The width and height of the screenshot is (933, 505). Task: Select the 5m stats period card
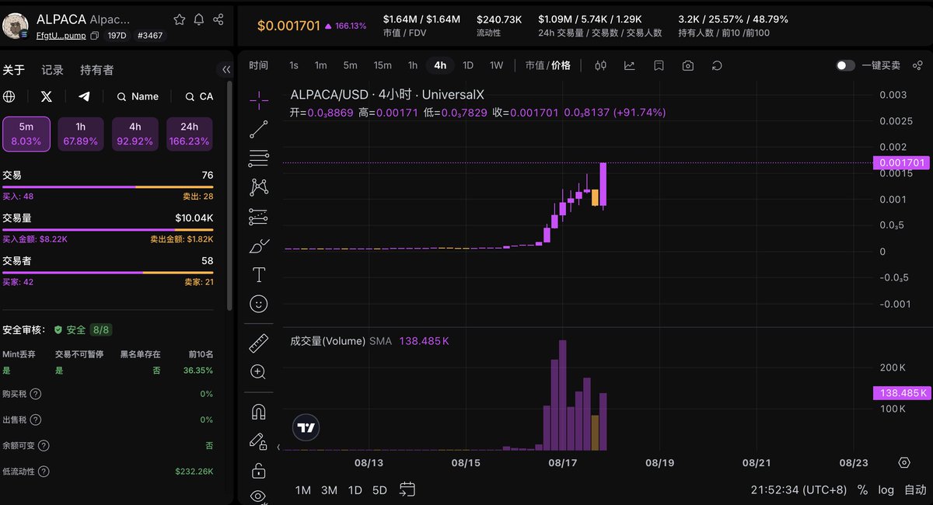click(26, 134)
